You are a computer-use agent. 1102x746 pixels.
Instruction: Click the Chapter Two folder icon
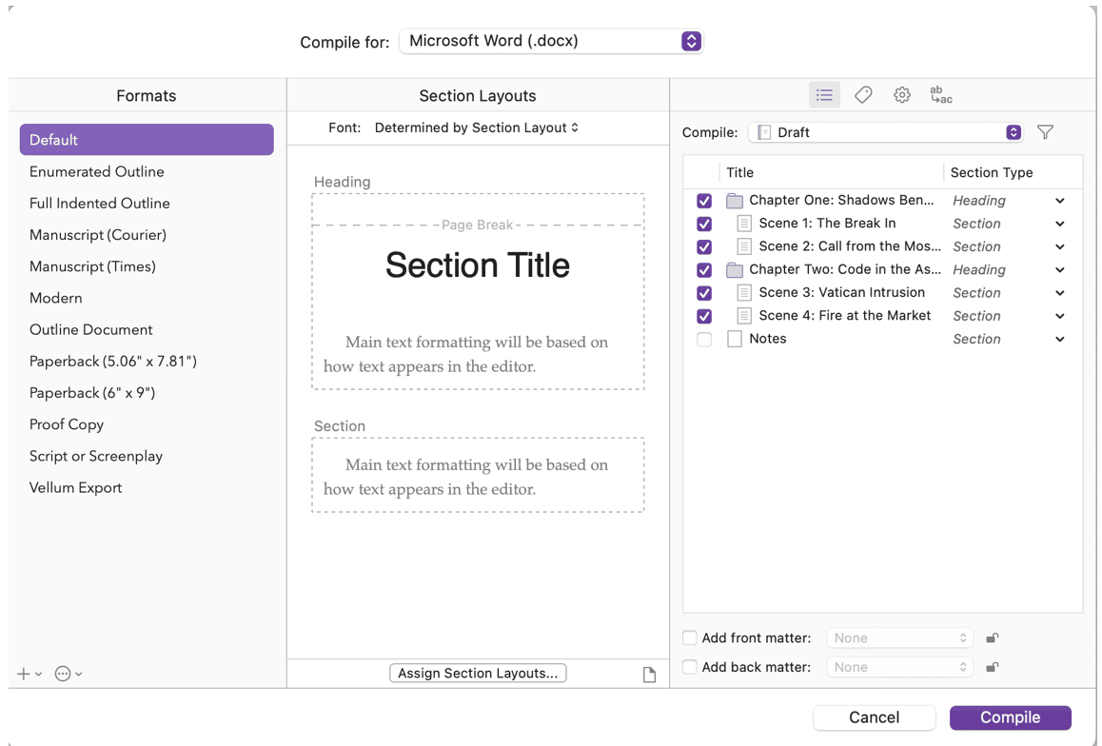(735, 269)
